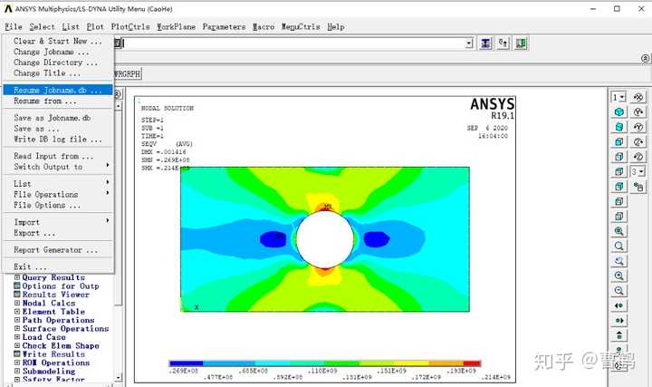Open the WorkPlane menu
Image resolution: width=652 pixels, height=387 pixels.
pyautogui.click(x=176, y=27)
